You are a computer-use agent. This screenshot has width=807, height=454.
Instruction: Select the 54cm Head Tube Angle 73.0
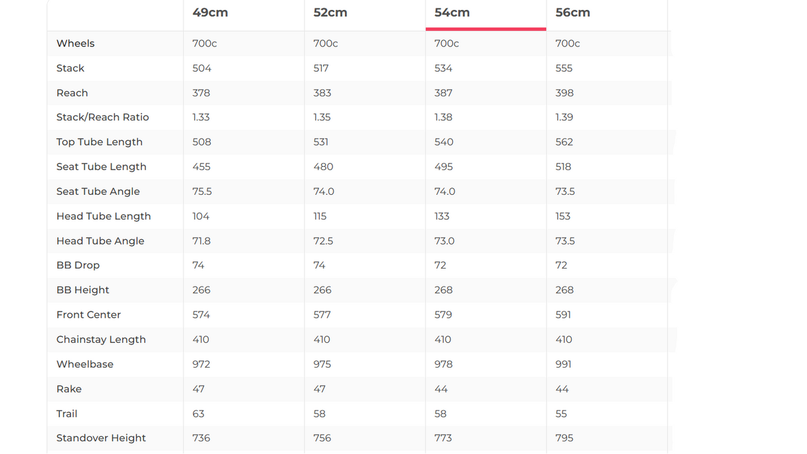pos(444,241)
